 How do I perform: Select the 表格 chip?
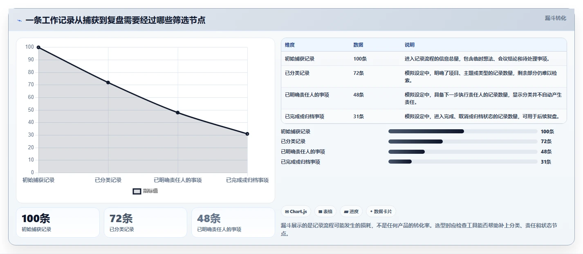click(325, 211)
